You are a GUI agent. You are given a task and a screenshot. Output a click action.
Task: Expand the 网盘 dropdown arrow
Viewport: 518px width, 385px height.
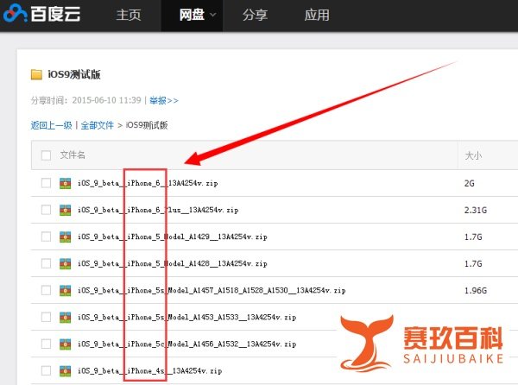tap(213, 15)
